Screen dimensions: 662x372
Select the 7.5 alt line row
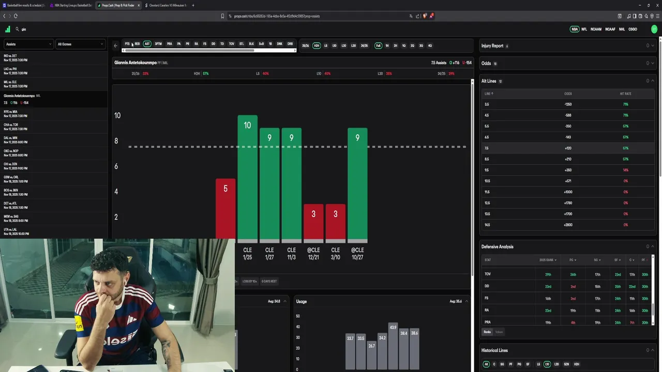click(x=568, y=148)
